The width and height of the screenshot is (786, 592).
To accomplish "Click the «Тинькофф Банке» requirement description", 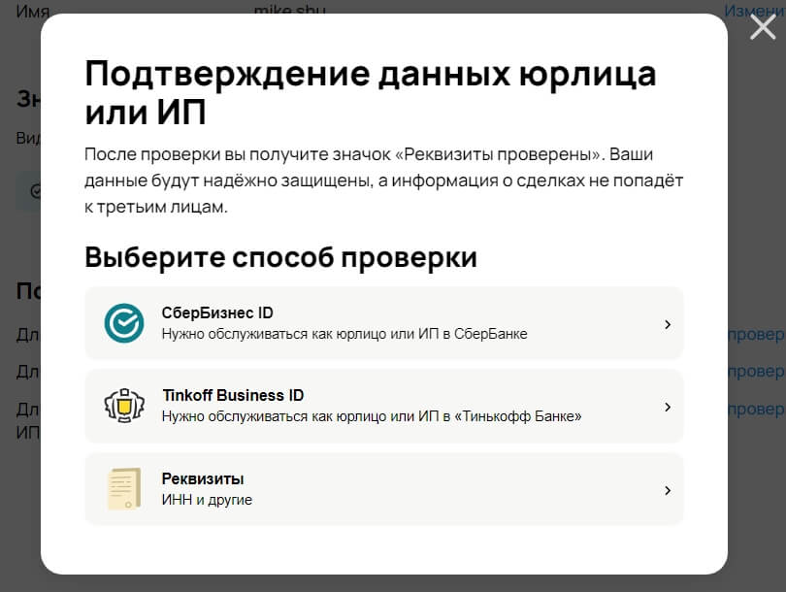I will click(x=372, y=416).
